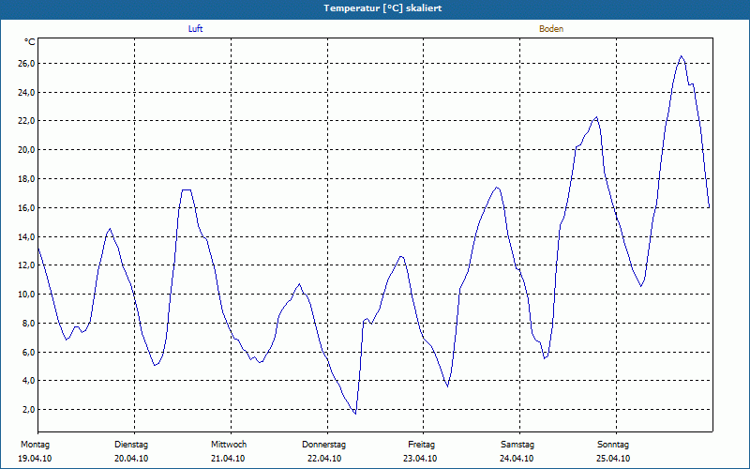Click the 20,0 y-axis value
The height and width of the screenshot is (469, 750).
point(27,150)
